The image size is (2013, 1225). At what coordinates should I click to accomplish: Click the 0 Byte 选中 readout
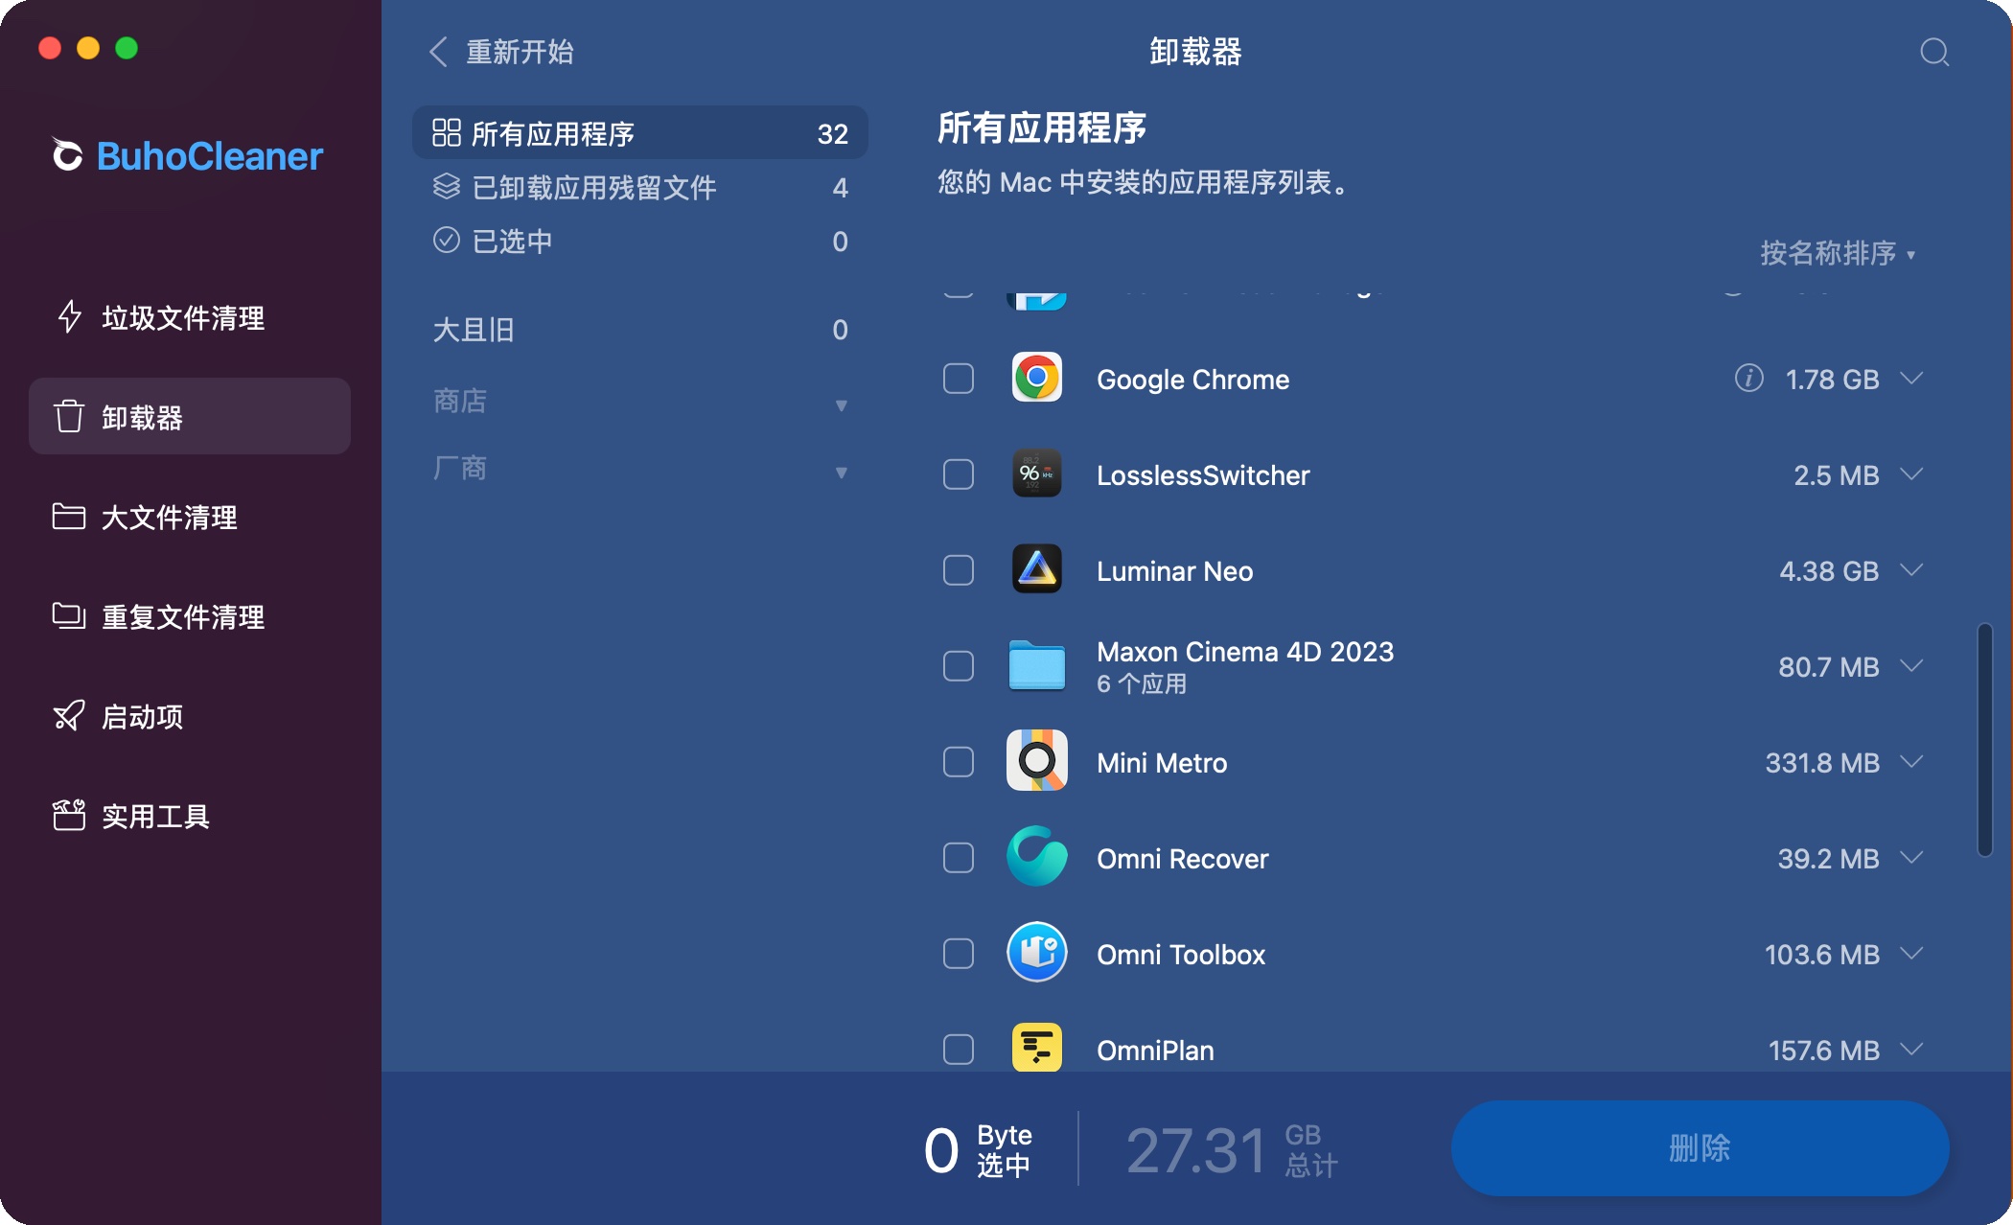pyautogui.click(x=978, y=1148)
